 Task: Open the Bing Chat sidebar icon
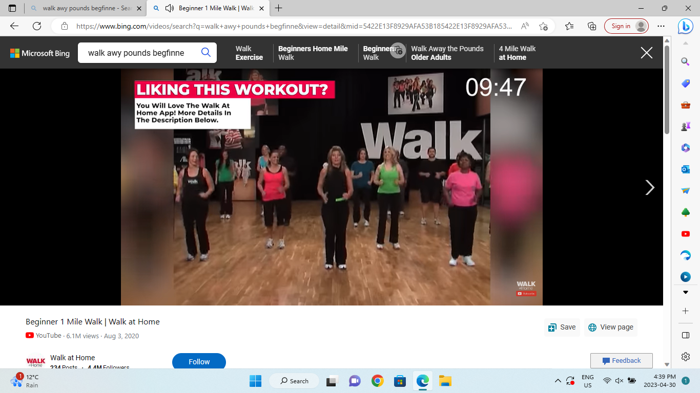tap(685, 26)
